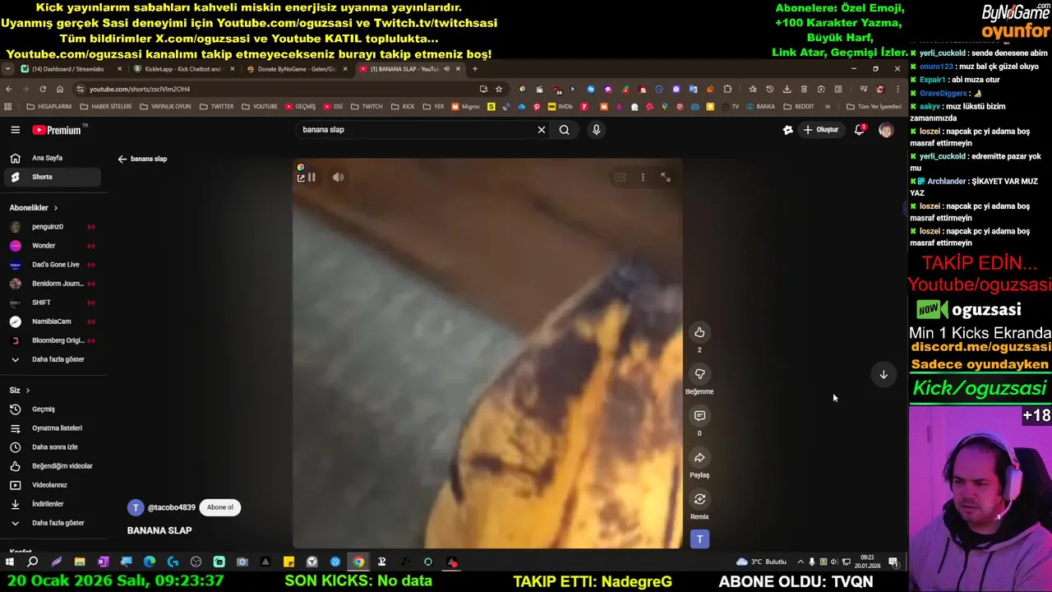
Task: Click the Oluştur create button
Action: coord(821,130)
